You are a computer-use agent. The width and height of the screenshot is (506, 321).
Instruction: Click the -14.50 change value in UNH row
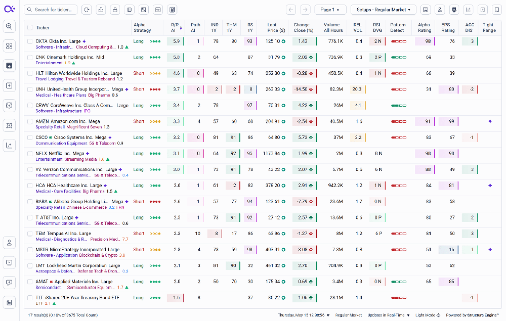point(301,89)
